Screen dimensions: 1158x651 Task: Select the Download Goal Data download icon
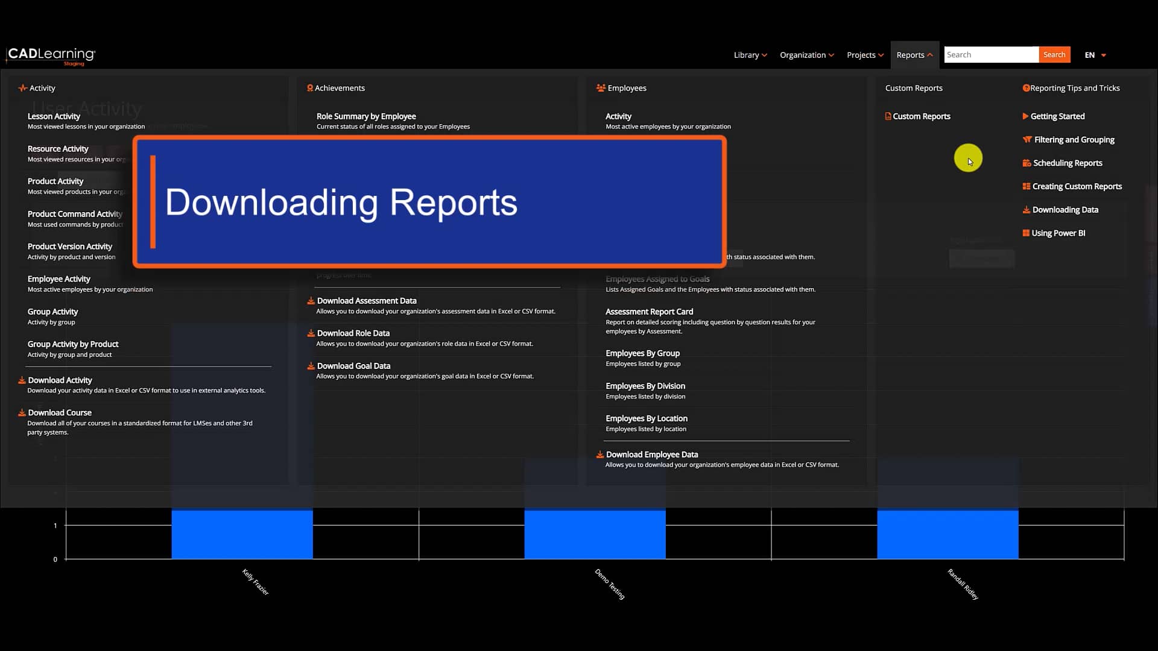coord(311,366)
